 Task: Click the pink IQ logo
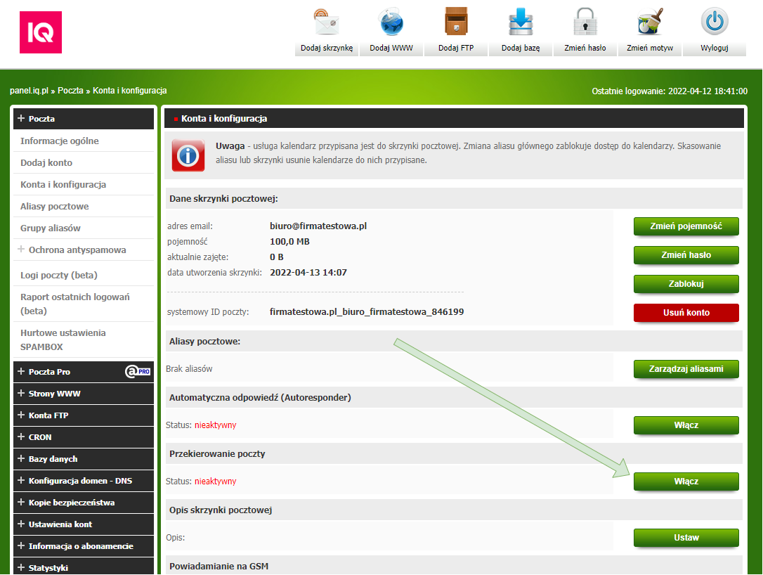tap(41, 32)
